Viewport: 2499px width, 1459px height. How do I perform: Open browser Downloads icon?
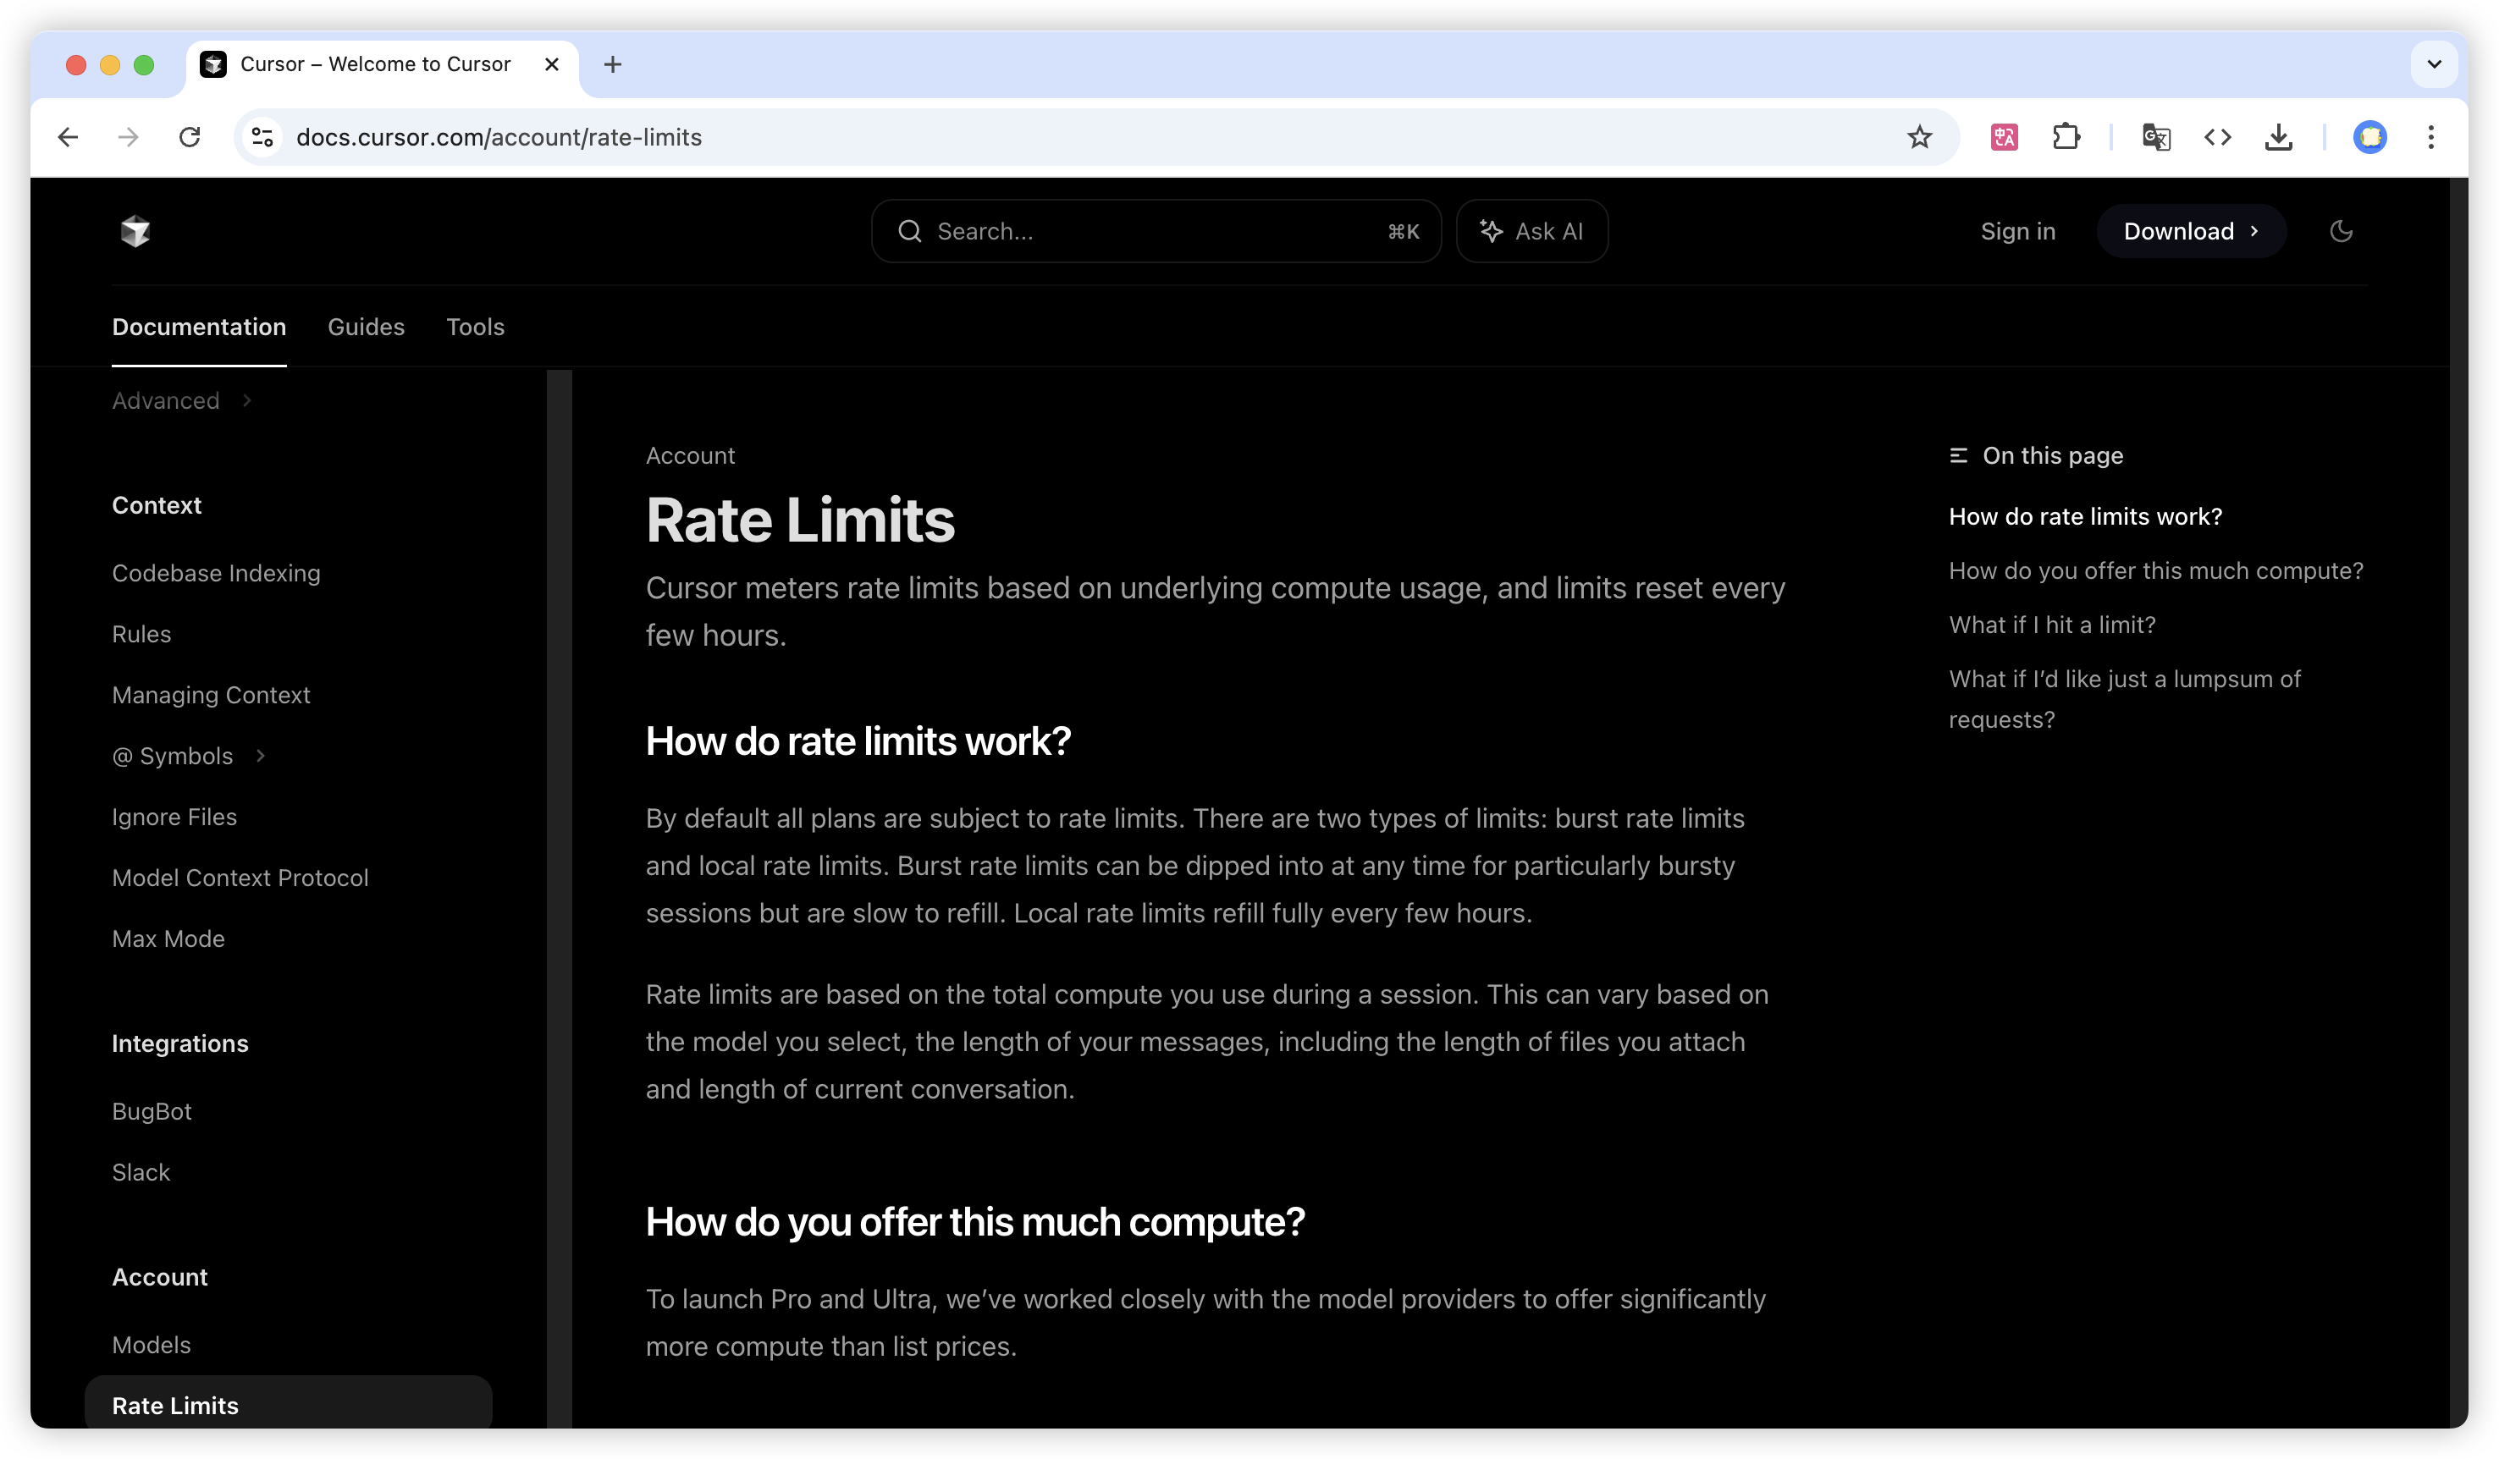2279,137
